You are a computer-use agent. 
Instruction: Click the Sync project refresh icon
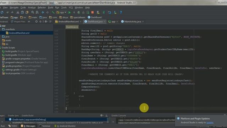coord(2,12)
